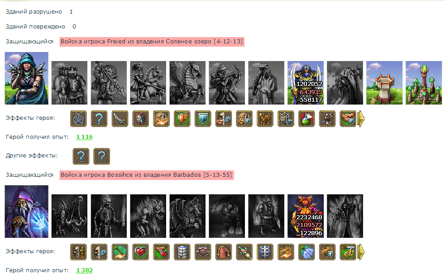Click the curved sword hero effect icon
This screenshot has width=445, height=279.
120,118
